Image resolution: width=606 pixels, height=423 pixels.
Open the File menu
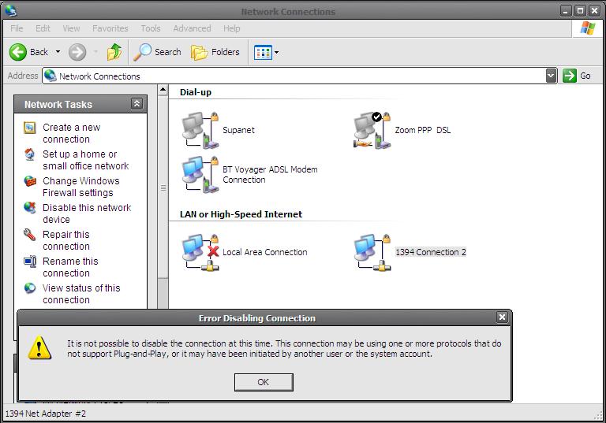(17, 28)
